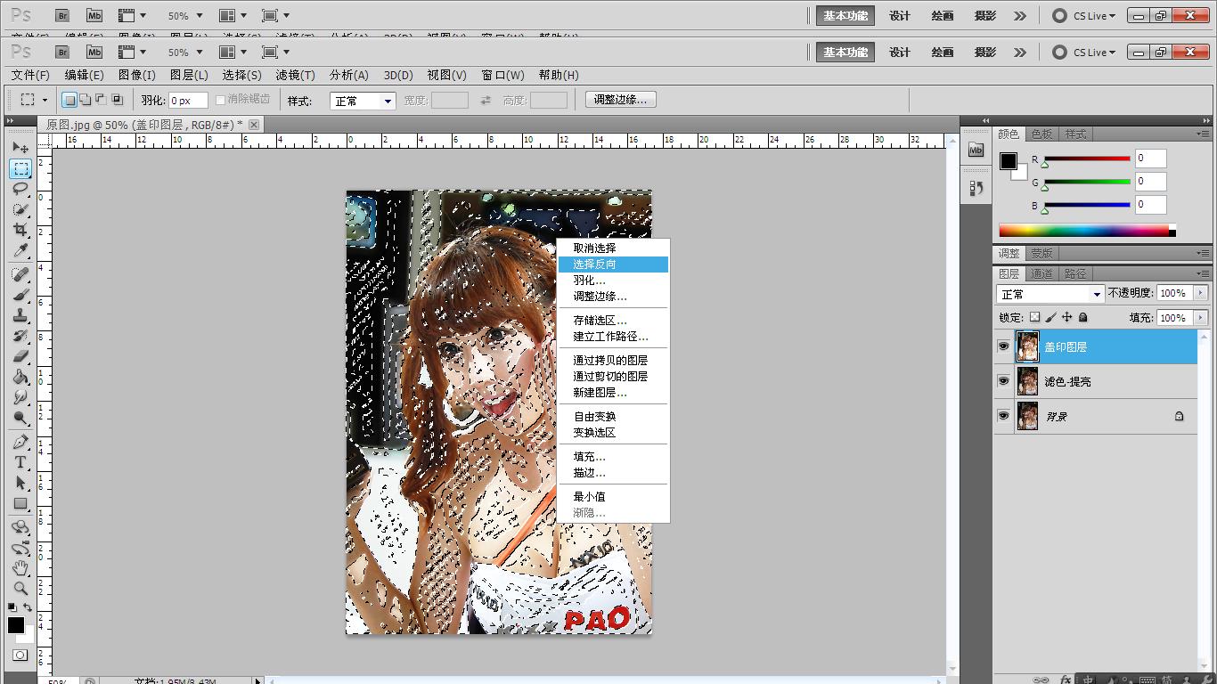Viewport: 1217px width, 684px height.
Task: Open the History panel icon
Action: click(x=976, y=188)
